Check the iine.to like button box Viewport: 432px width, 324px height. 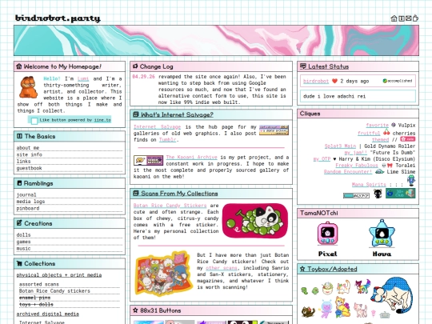[34, 121]
